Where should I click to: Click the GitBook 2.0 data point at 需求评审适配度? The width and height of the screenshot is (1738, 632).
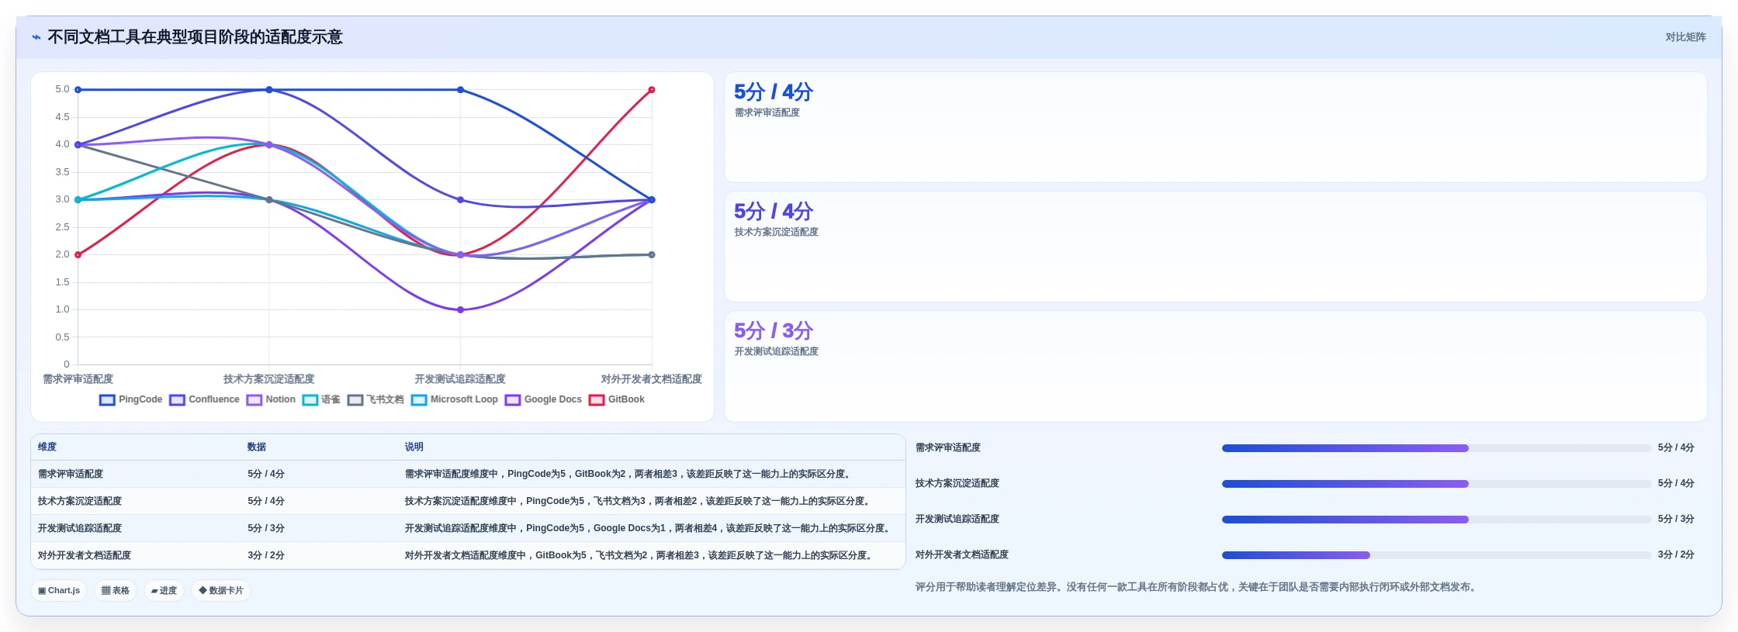point(78,255)
